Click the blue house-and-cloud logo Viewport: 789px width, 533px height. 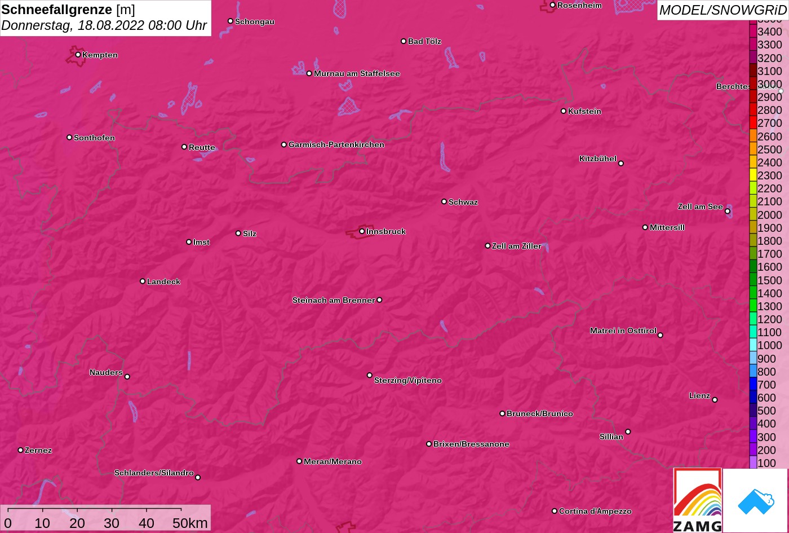755,500
